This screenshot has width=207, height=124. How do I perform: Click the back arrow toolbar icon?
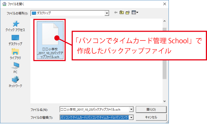coord(116,12)
